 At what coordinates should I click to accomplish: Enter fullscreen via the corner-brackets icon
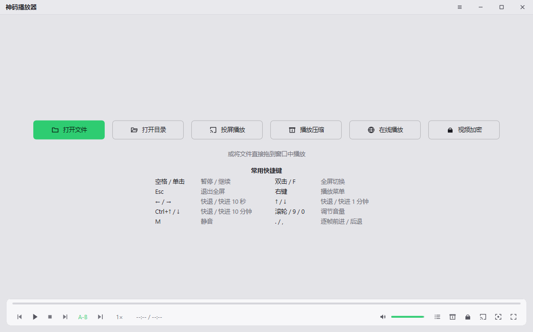[513, 317]
